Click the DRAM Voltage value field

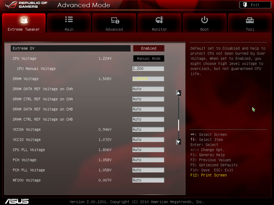point(148,79)
